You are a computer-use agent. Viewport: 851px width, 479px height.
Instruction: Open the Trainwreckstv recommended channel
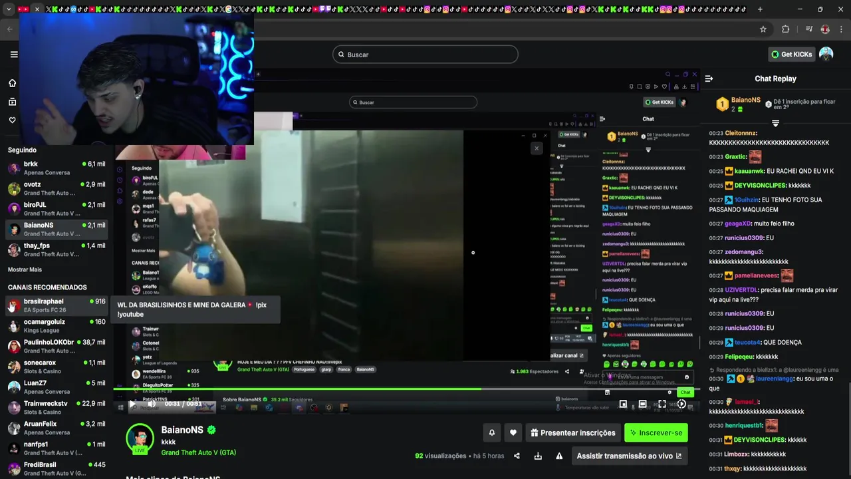[57, 407]
